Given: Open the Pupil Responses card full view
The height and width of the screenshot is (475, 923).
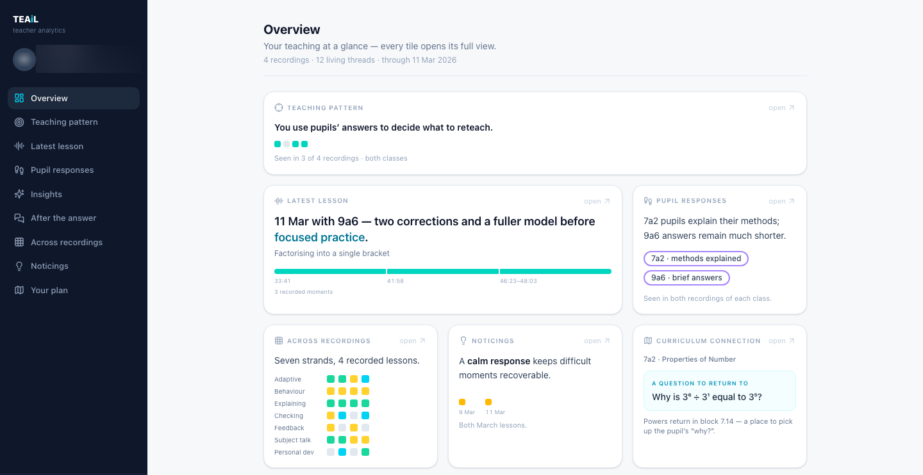Looking at the screenshot, I should pyautogui.click(x=782, y=202).
